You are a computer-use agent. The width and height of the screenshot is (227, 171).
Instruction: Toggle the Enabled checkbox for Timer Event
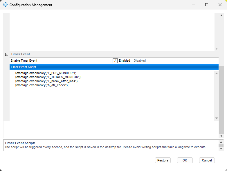115,60
